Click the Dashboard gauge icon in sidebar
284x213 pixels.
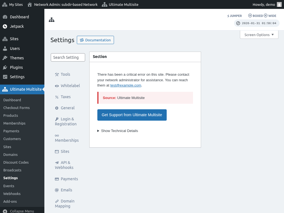pos(5,17)
